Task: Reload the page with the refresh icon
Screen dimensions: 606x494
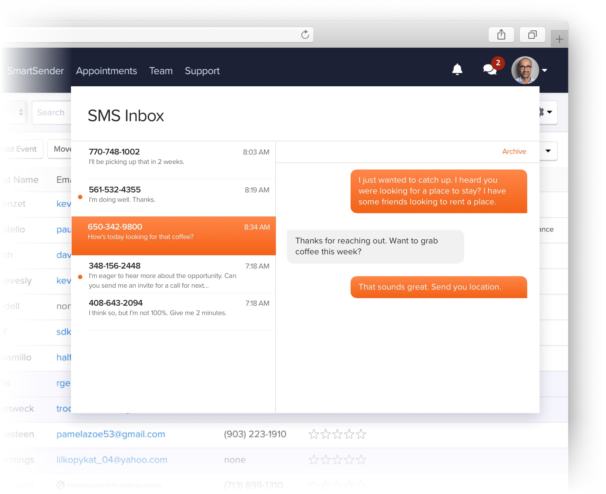Action: pyautogui.click(x=305, y=34)
